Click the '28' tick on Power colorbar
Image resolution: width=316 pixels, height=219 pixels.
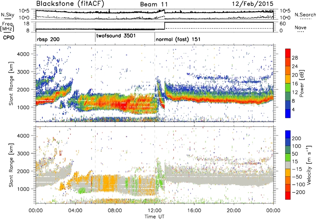pos(295,58)
